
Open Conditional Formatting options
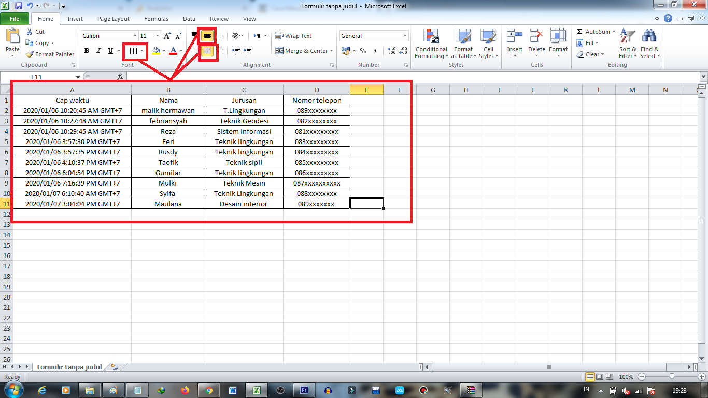(x=431, y=44)
